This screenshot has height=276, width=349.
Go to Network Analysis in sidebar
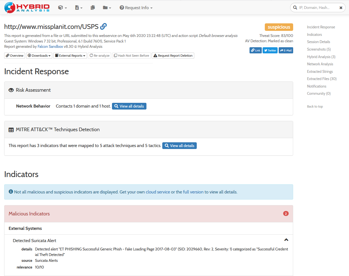click(320, 64)
